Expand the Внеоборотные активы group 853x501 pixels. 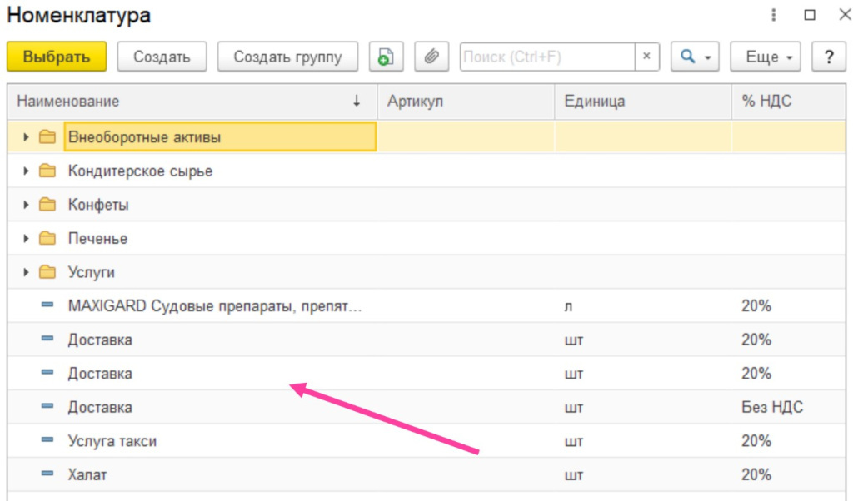click(23, 136)
